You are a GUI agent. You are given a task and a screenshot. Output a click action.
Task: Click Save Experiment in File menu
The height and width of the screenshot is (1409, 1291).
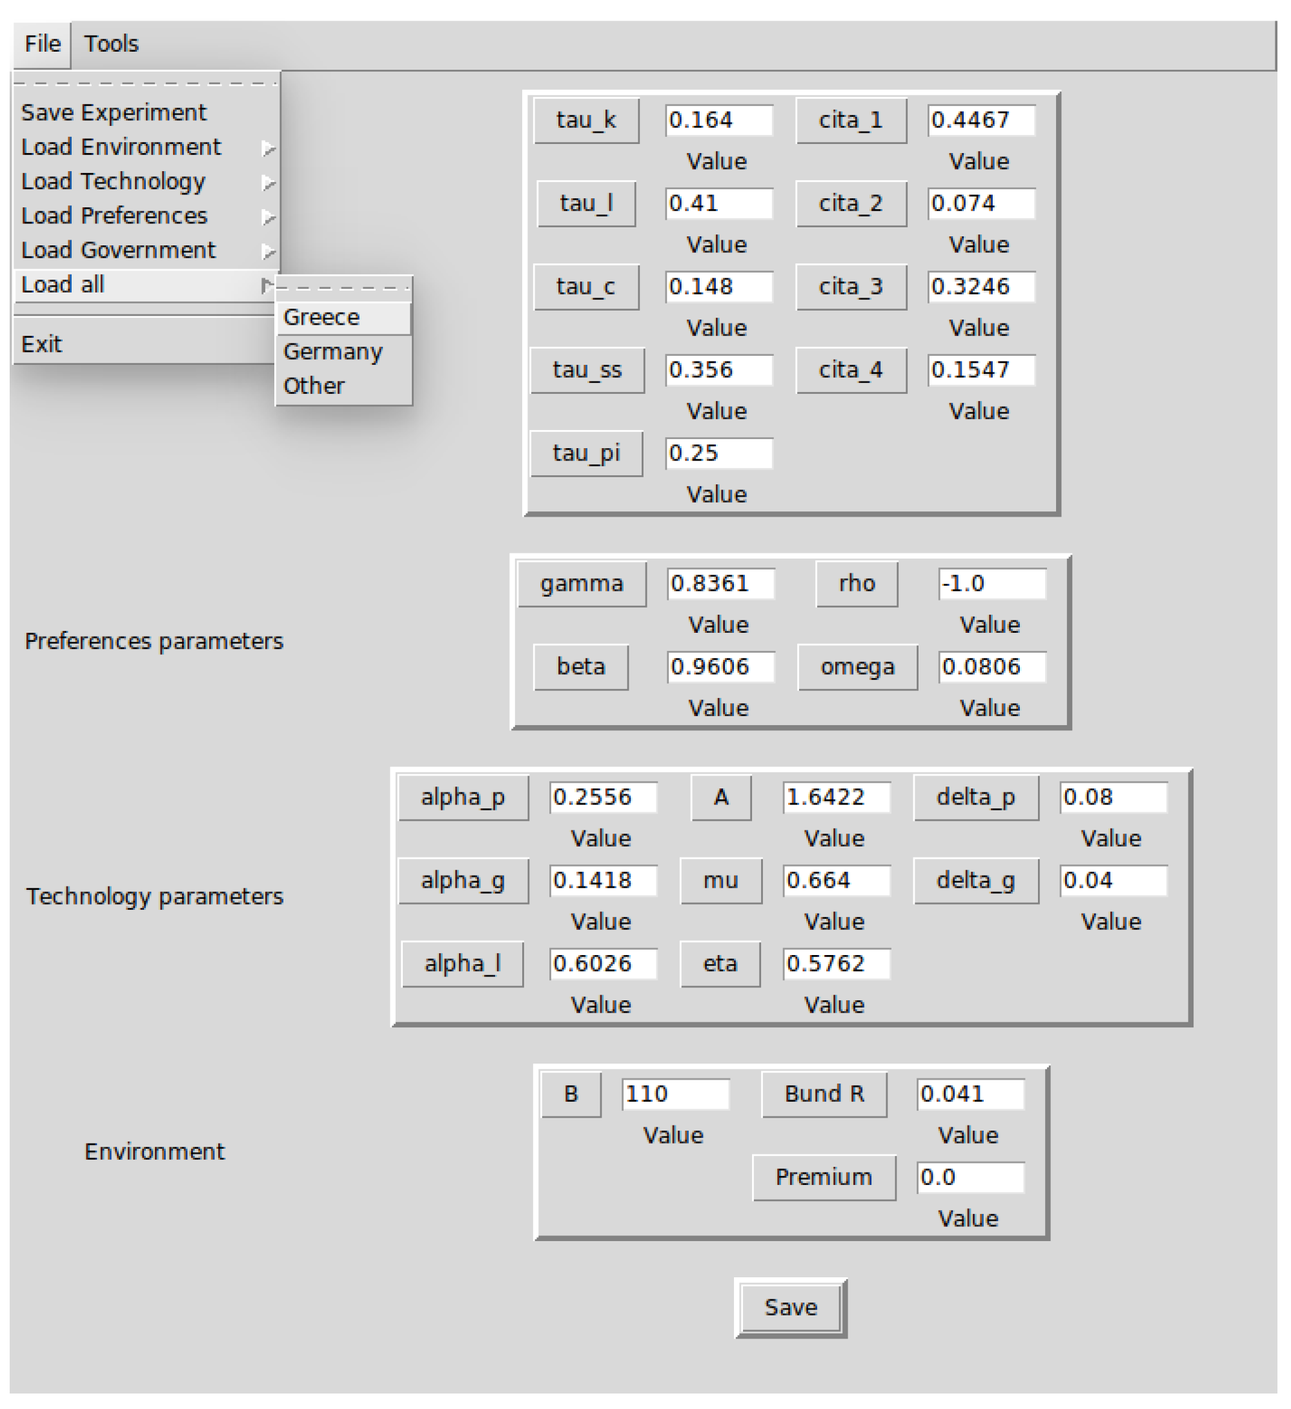114,112
